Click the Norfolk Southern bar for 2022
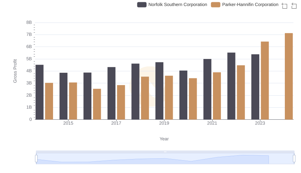 [231, 86]
